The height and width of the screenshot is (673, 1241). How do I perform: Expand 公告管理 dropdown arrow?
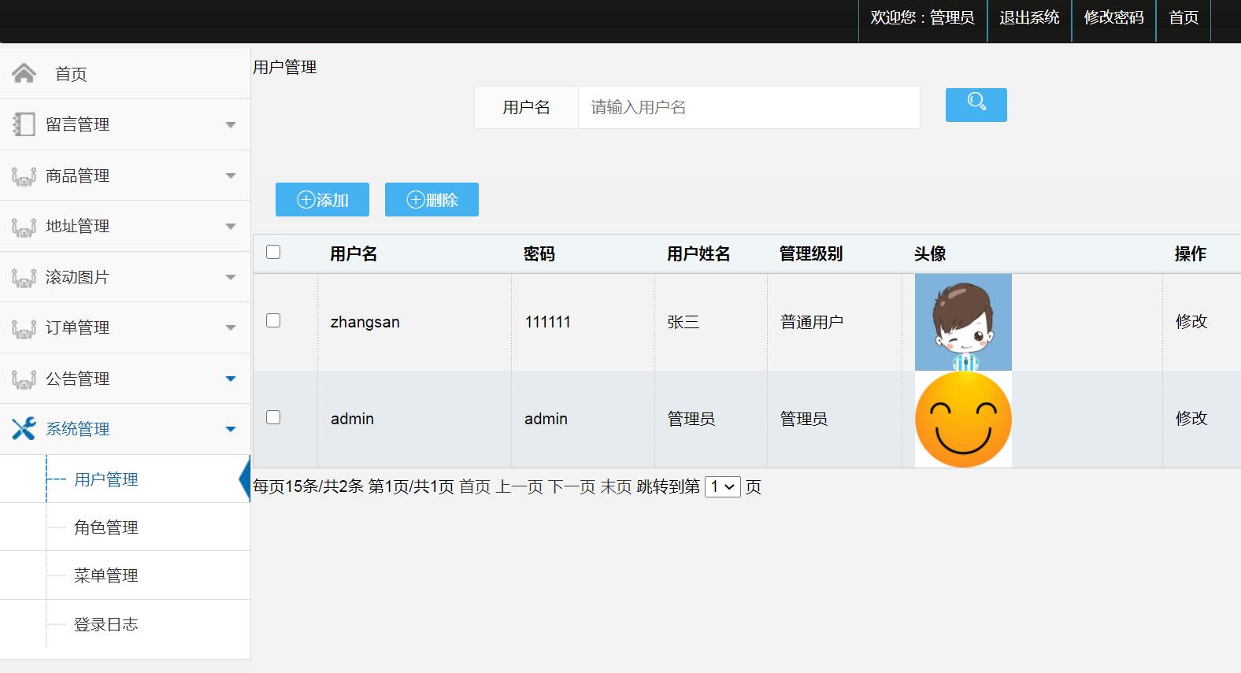(231, 379)
